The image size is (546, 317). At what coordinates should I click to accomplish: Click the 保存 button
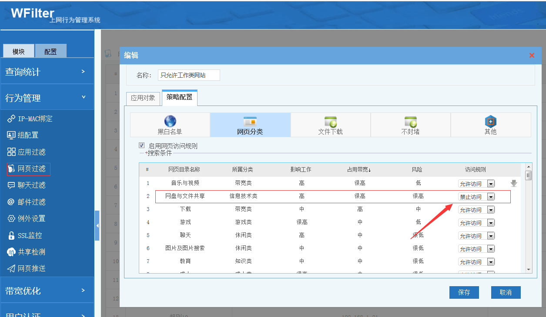pos(464,292)
